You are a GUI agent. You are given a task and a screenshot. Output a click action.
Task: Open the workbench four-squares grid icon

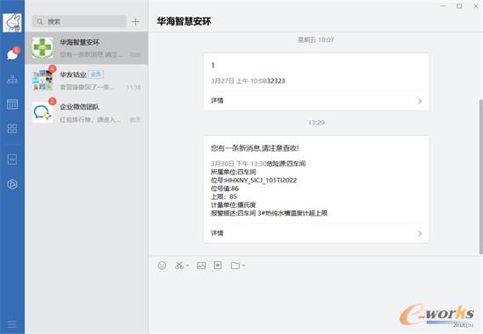click(x=12, y=129)
